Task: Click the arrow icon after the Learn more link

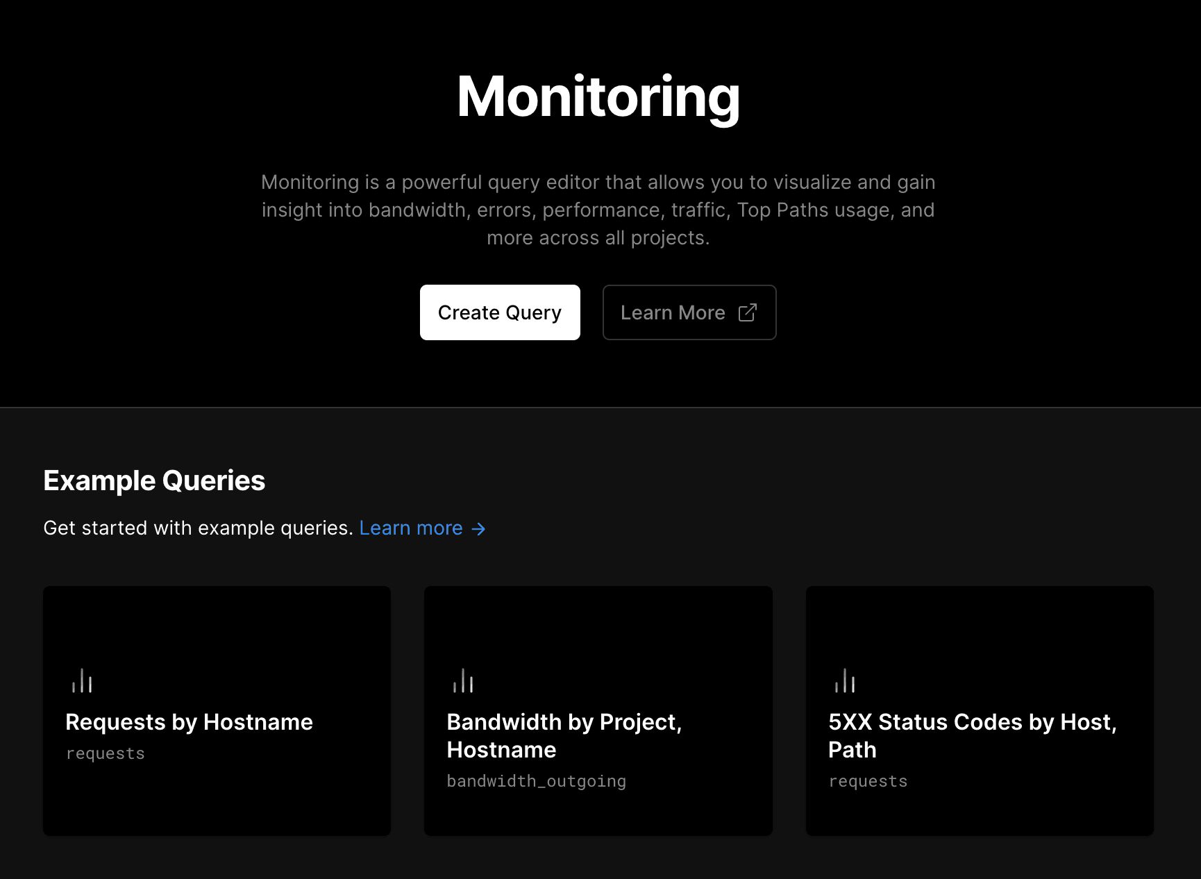Action: [478, 528]
